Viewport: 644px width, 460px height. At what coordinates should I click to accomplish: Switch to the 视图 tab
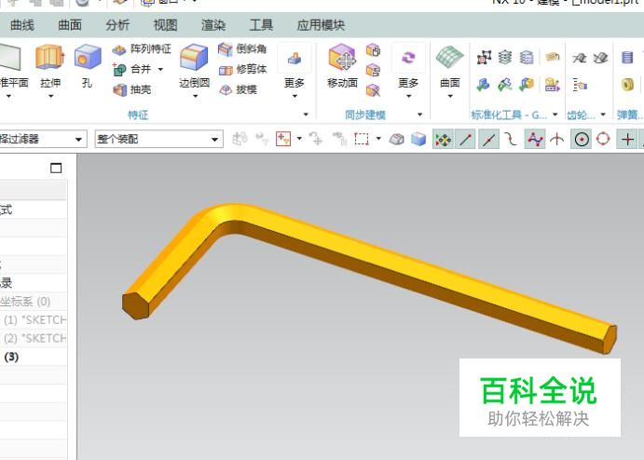(x=165, y=25)
